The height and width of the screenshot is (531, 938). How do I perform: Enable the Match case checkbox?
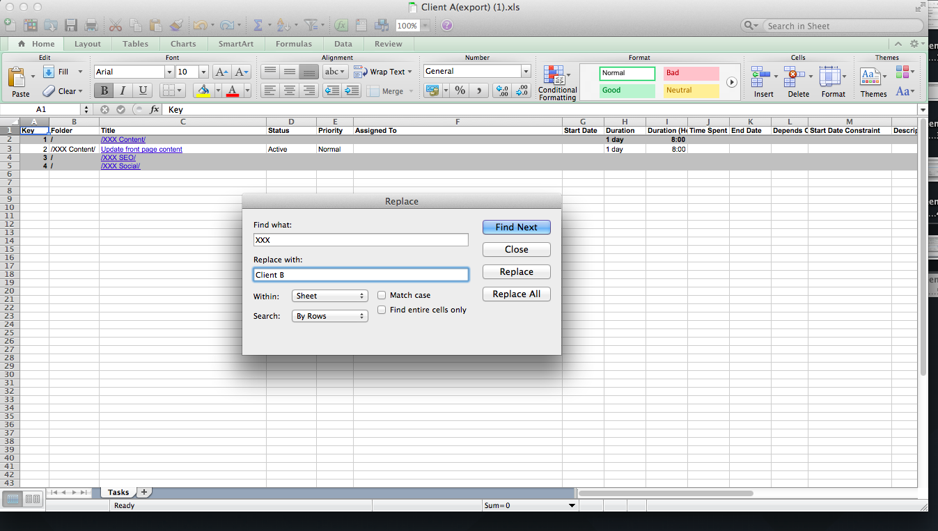click(x=382, y=295)
